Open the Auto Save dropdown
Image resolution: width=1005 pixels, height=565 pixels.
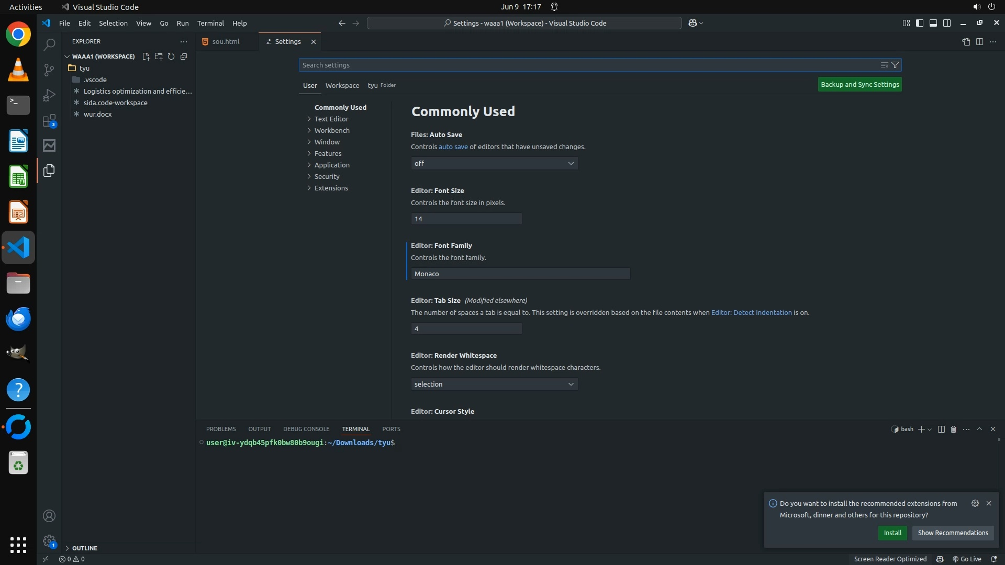pos(494,164)
